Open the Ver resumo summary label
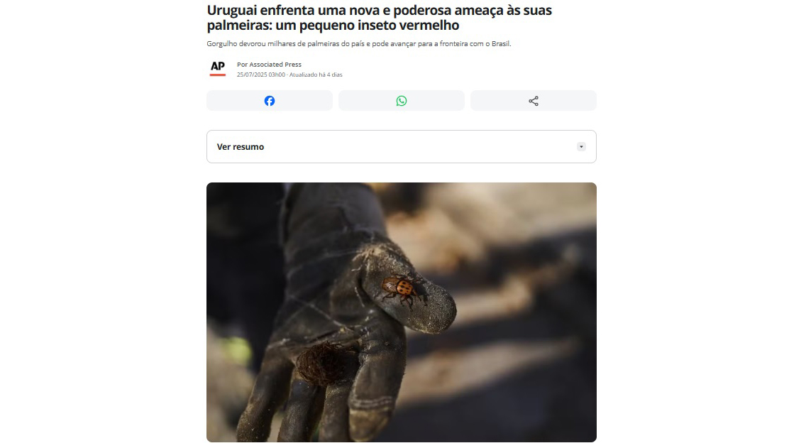This screenshot has height=448, width=806. pyautogui.click(x=241, y=146)
